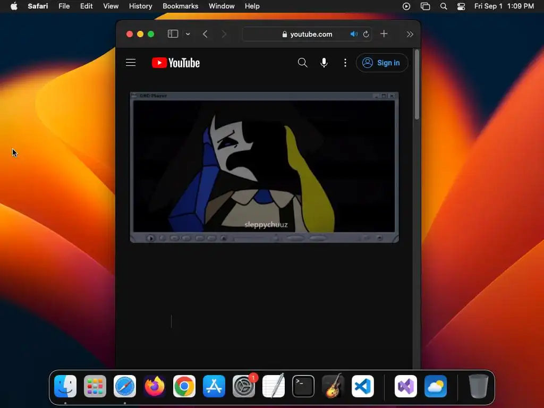544x408 pixels.
Task: Show date and time notification panel
Action: click(x=504, y=6)
